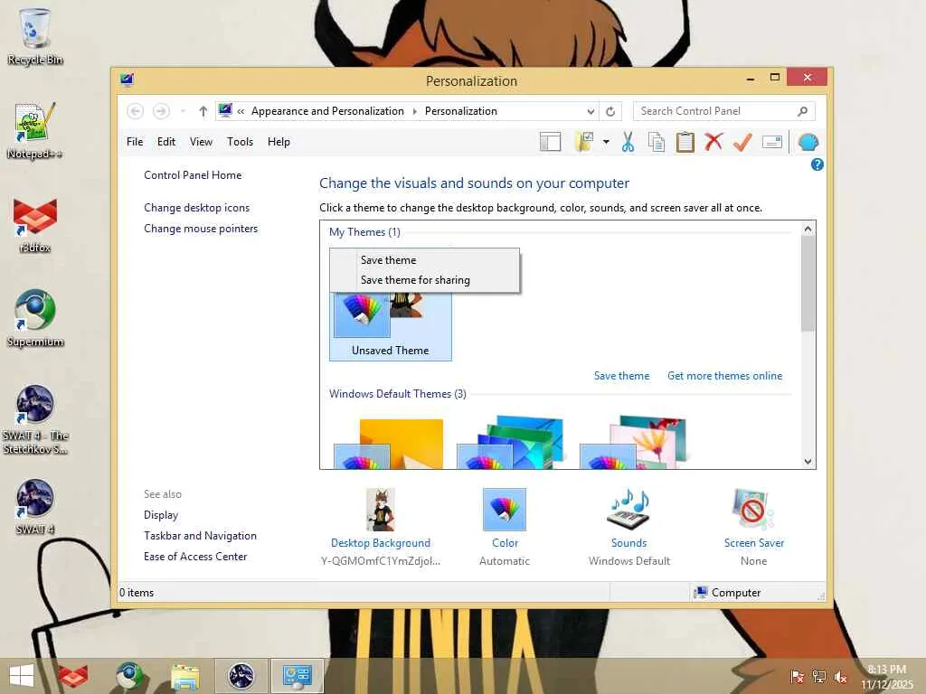Click the folder views toolbar icon
Screen dimensions: 926x694
[x=585, y=142]
